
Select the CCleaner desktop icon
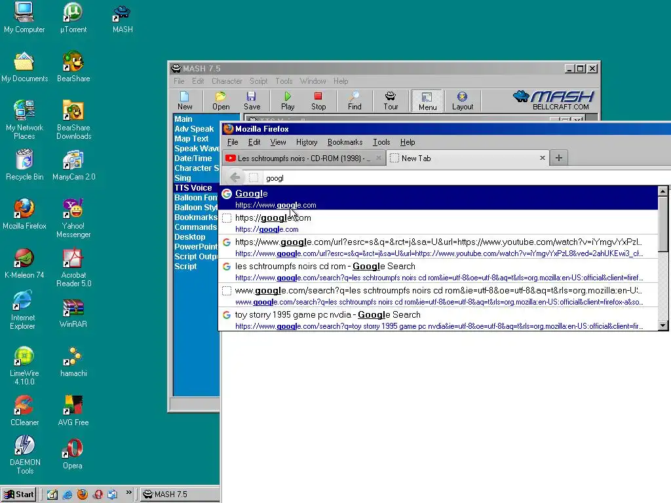click(x=24, y=411)
